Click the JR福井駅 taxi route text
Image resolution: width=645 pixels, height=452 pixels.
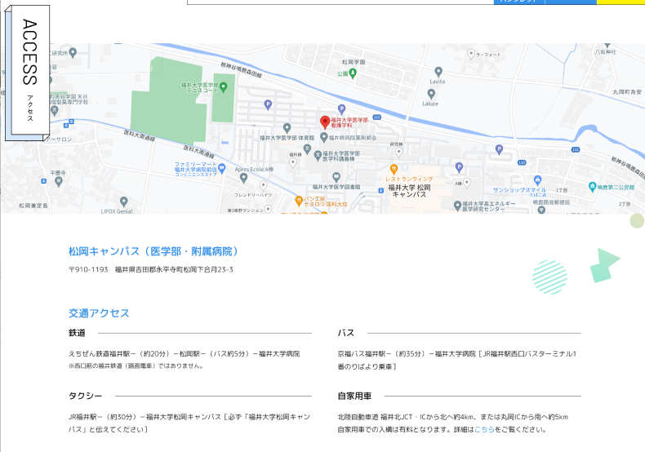[x=189, y=423]
